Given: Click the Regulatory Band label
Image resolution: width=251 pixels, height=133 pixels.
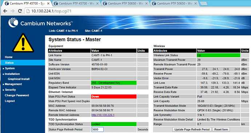Looking at the screenshot, I should pos(59,83).
